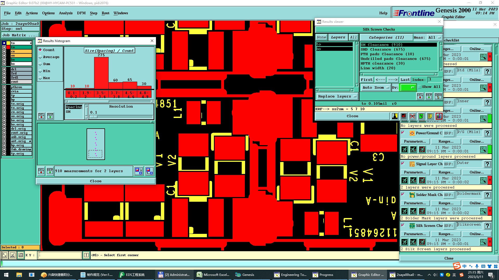Click the Index input field
The height and width of the screenshot is (280, 499).
(x=435, y=80)
